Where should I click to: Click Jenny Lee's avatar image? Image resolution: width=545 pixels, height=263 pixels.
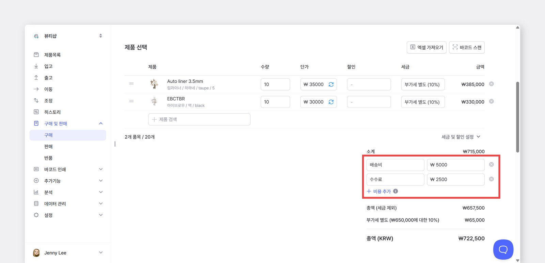coord(36,253)
